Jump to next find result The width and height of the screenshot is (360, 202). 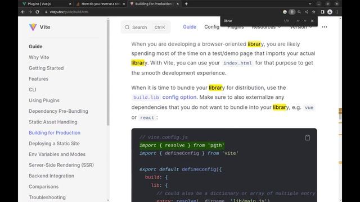pos(305,21)
